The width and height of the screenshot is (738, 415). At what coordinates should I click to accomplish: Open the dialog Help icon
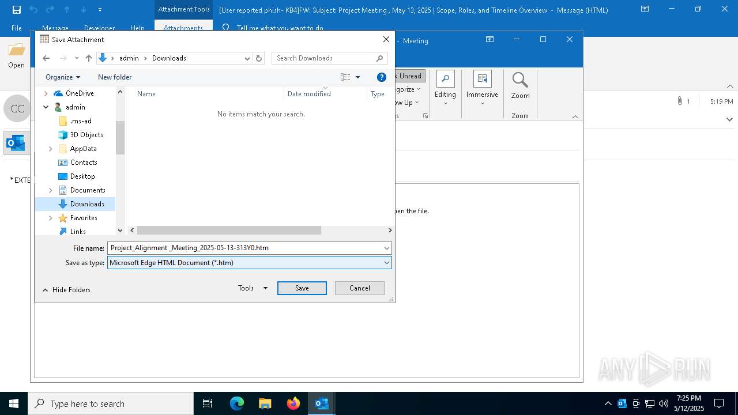coord(381,77)
